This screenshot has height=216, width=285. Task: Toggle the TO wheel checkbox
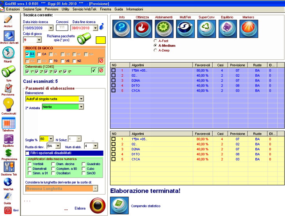(51, 61)
